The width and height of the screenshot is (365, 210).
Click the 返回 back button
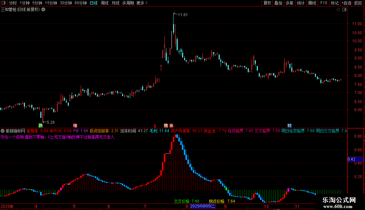tap(358, 3)
